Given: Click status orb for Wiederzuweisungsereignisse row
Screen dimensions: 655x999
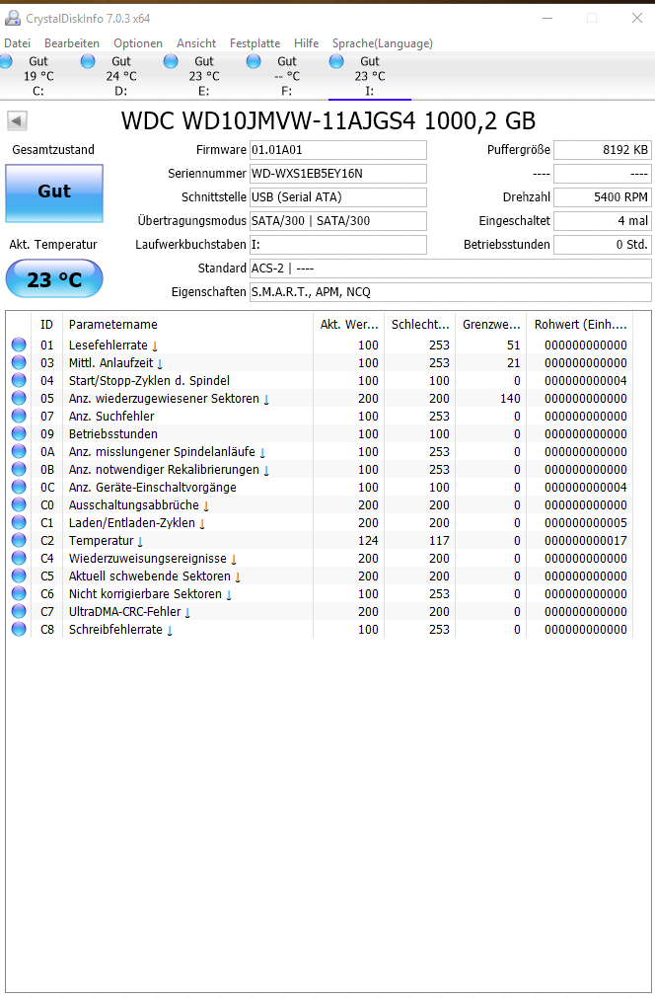Looking at the screenshot, I should [19, 558].
